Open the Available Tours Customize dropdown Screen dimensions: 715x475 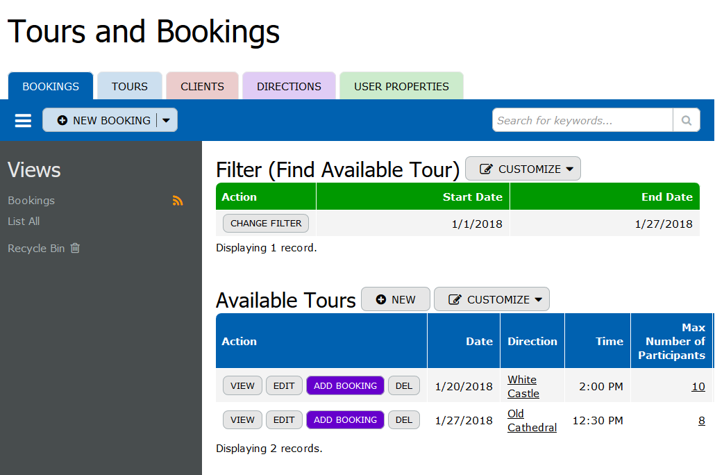491,299
